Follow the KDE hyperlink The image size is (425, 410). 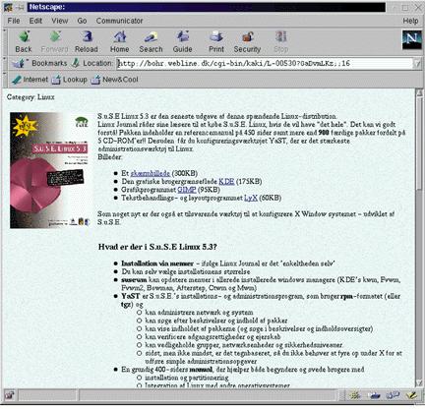226,182
